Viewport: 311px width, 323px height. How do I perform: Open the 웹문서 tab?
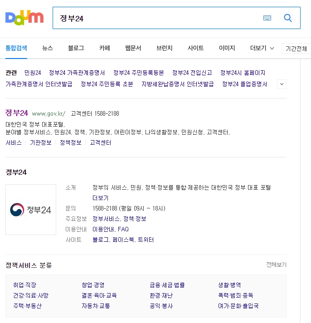coord(133,48)
